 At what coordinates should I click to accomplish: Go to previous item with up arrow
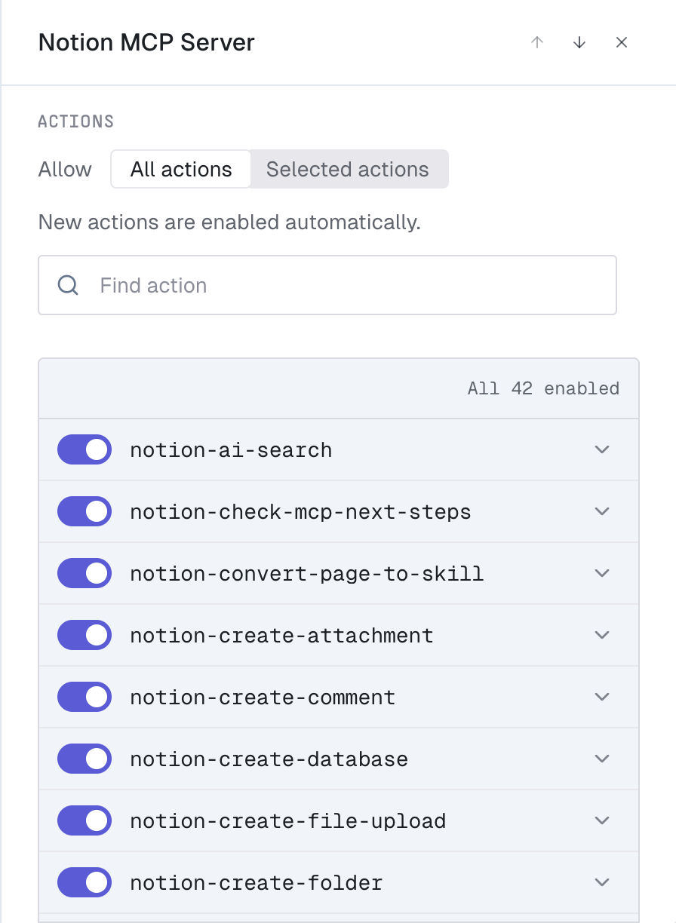537,42
